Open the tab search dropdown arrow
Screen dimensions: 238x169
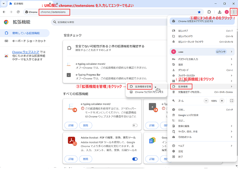(4, 4)
